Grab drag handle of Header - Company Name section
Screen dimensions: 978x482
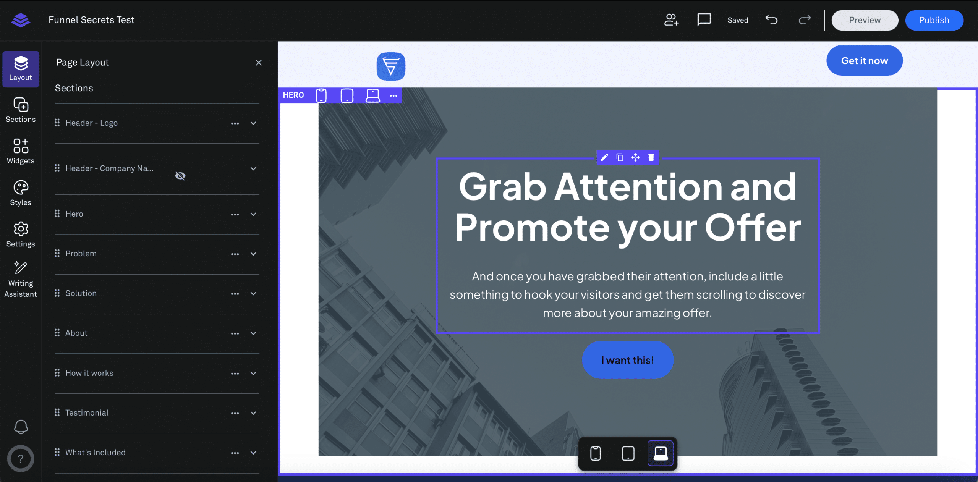(x=57, y=168)
